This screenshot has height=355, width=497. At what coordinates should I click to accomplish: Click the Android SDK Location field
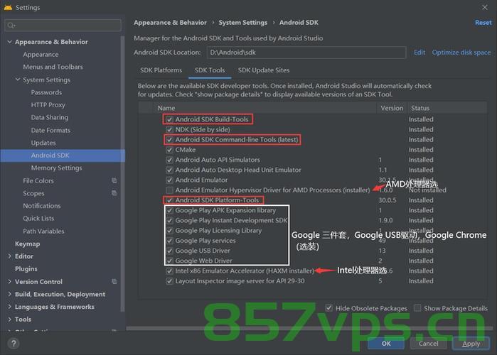tap(306, 53)
